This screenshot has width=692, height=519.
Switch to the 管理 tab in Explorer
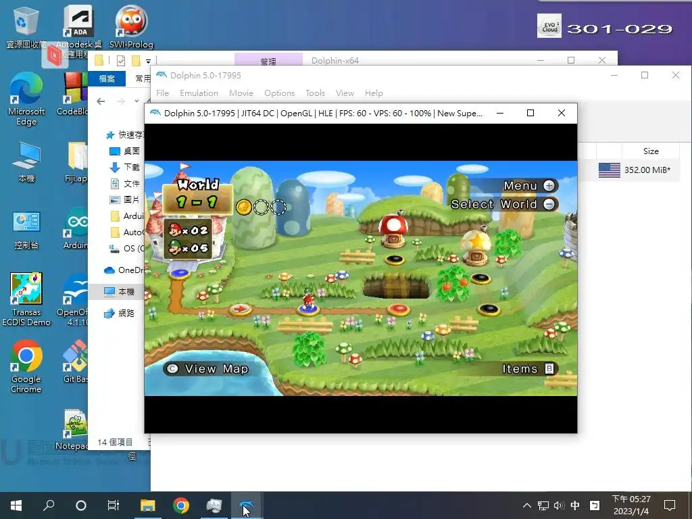[268, 59]
